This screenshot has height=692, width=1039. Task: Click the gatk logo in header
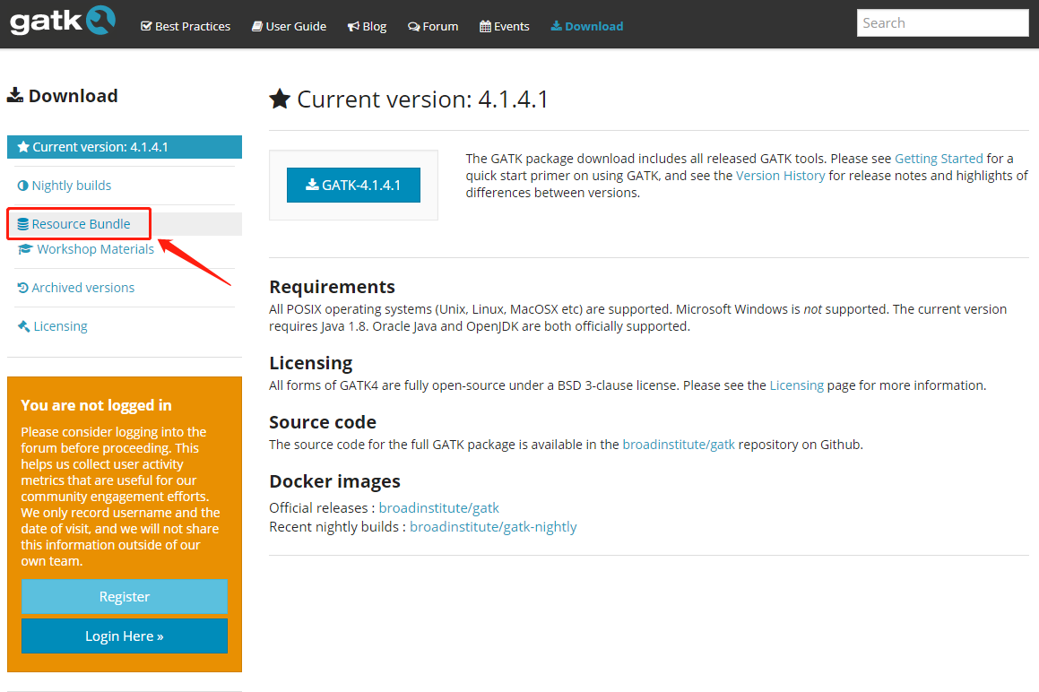pos(62,21)
